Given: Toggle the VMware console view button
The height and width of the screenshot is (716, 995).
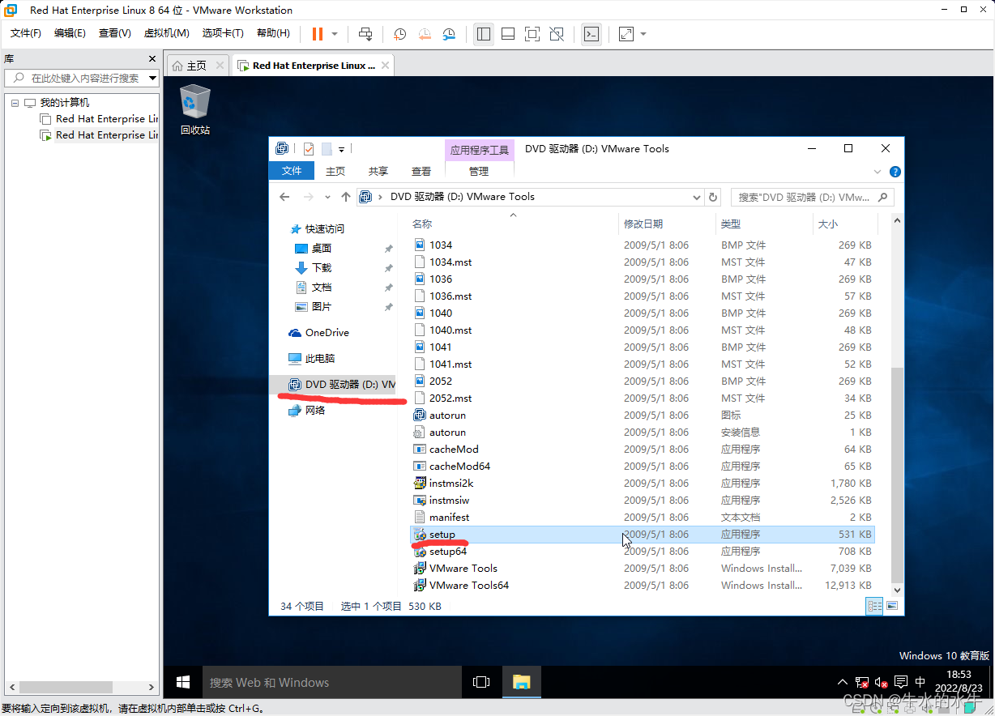Looking at the screenshot, I should click(591, 34).
